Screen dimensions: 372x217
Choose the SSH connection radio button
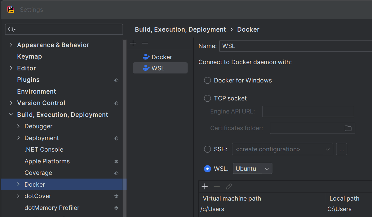207,149
